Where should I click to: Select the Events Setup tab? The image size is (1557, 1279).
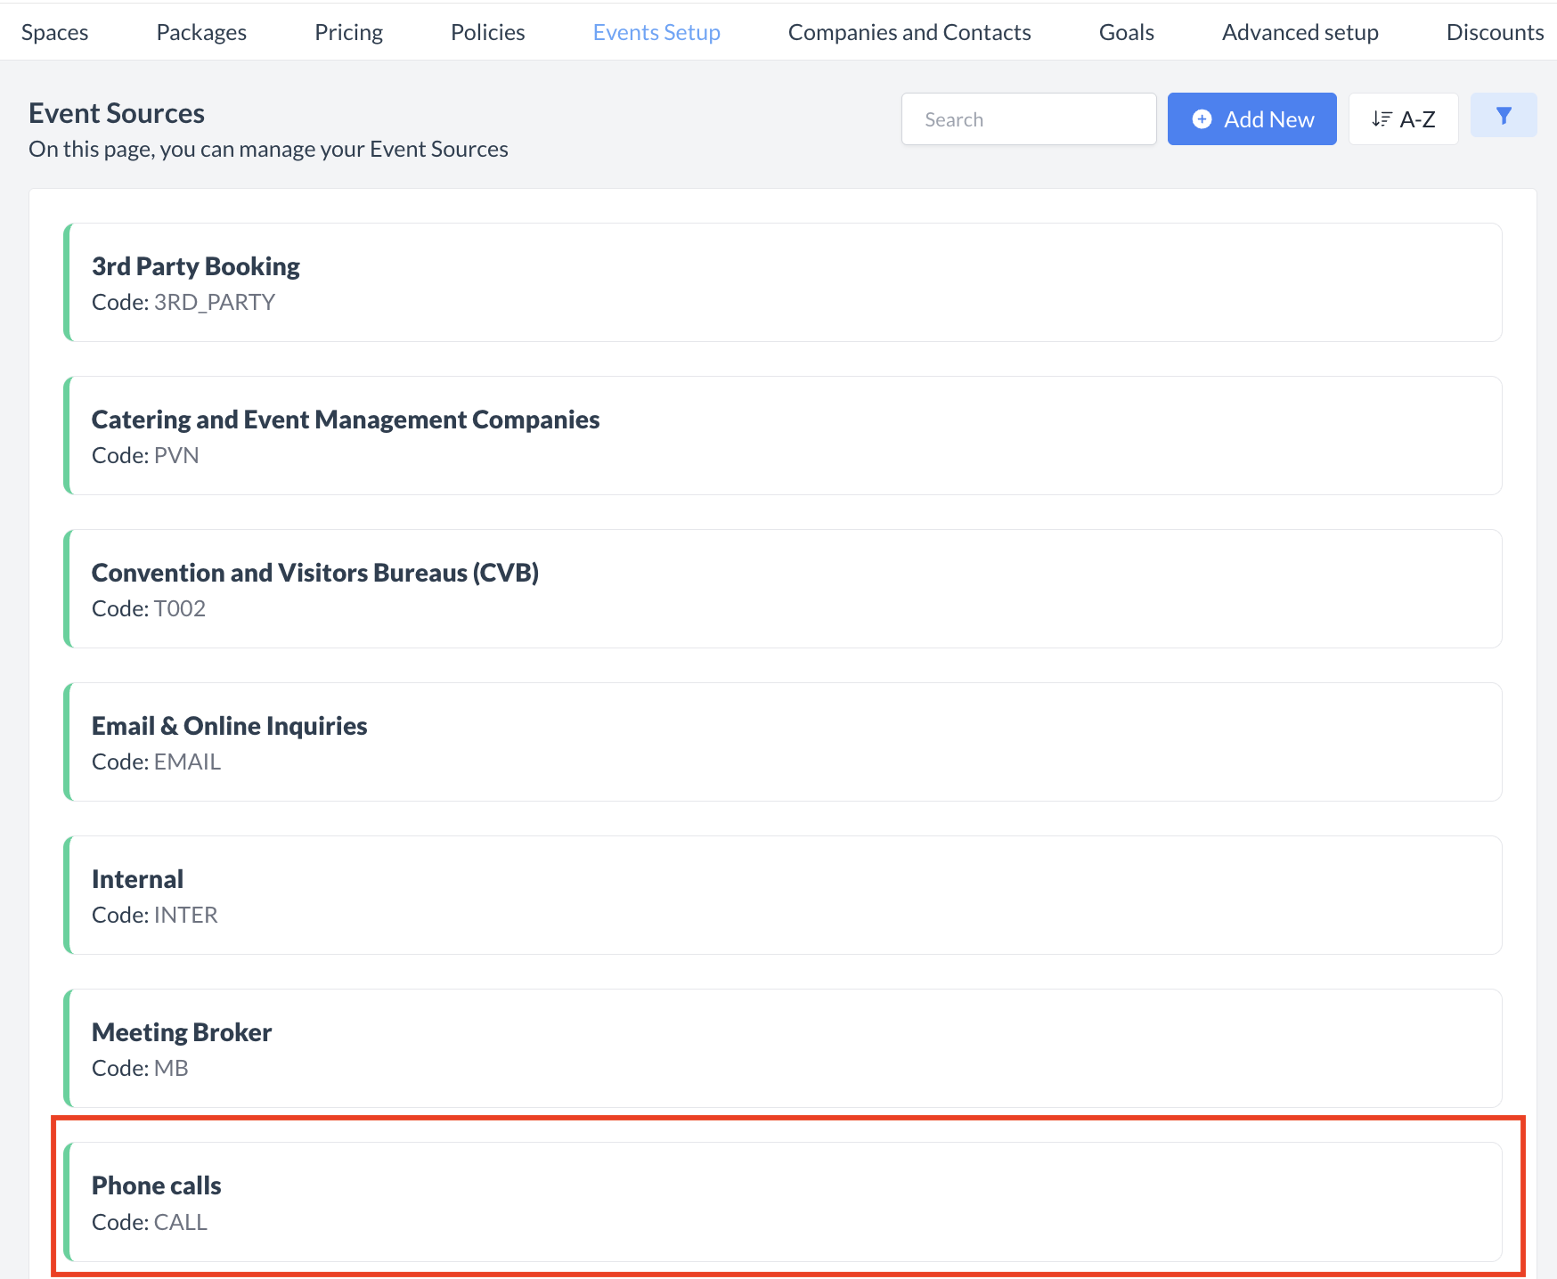tap(656, 32)
